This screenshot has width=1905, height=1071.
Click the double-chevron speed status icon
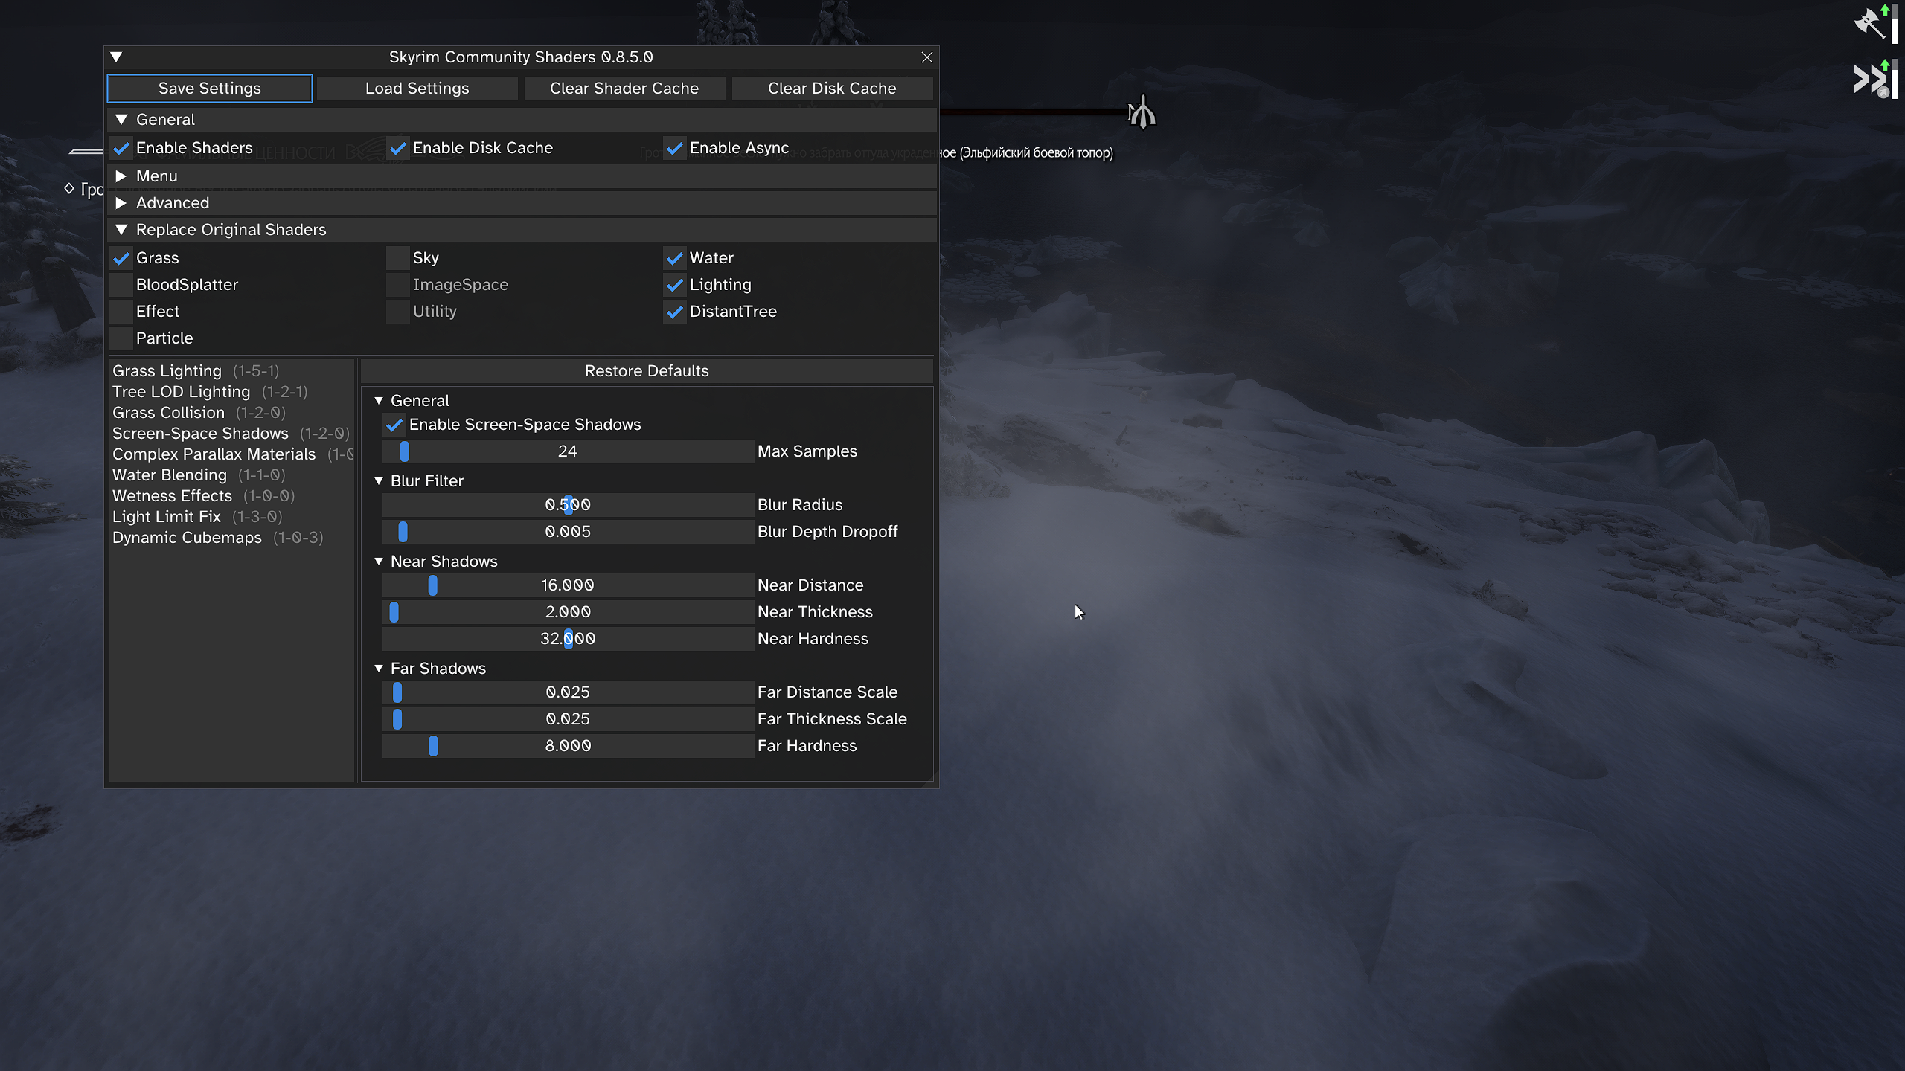click(1870, 79)
